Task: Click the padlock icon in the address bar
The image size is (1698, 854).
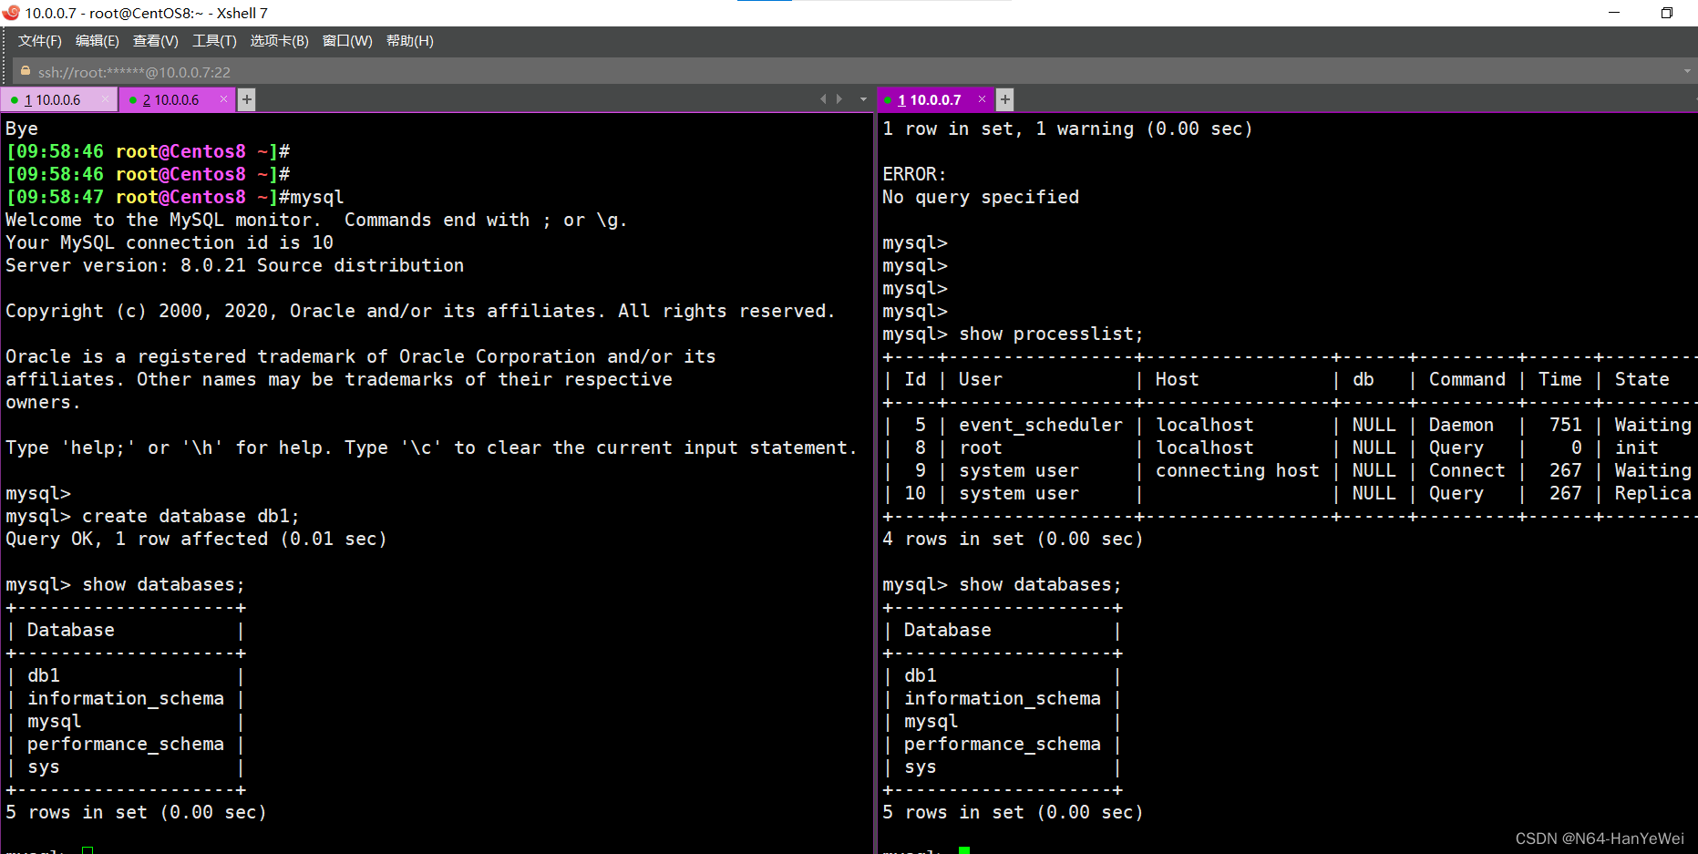Action: point(24,71)
